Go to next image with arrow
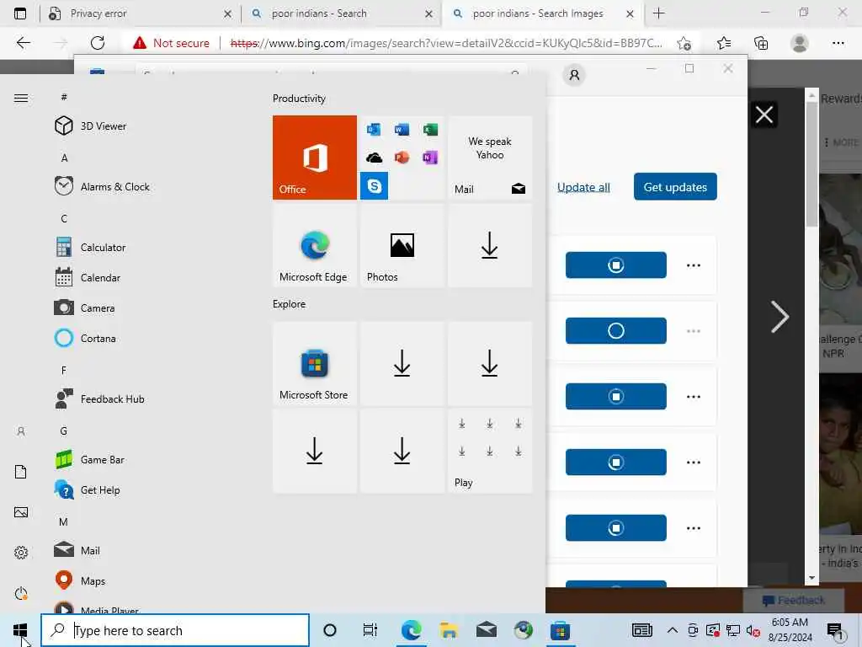Image resolution: width=862 pixels, height=647 pixels. (x=779, y=317)
